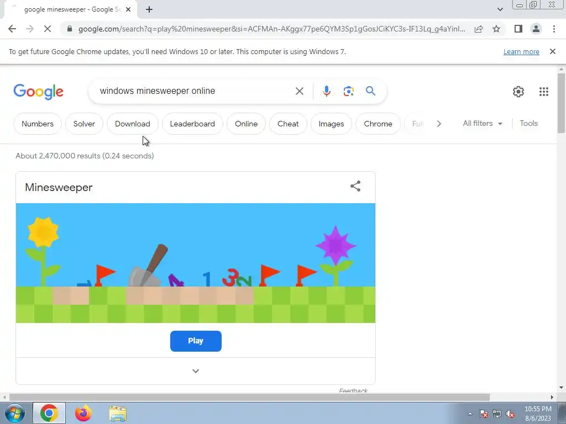Filter results by Download chip
The width and height of the screenshot is (566, 424).
[133, 124]
